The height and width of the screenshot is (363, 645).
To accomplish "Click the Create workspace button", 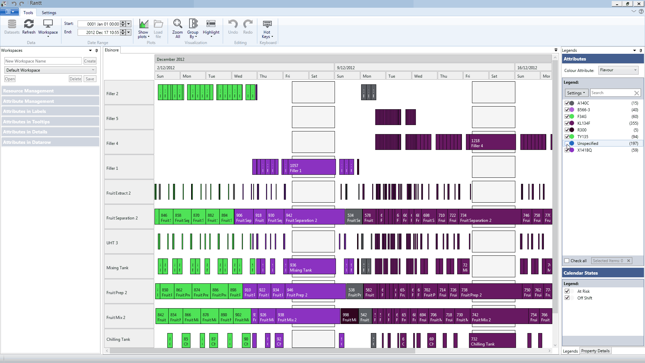I will click(90, 61).
